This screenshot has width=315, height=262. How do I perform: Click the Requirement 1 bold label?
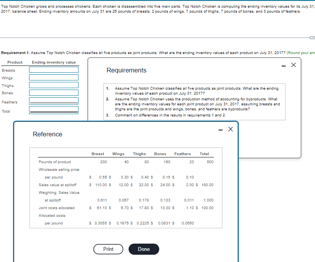(x=15, y=53)
